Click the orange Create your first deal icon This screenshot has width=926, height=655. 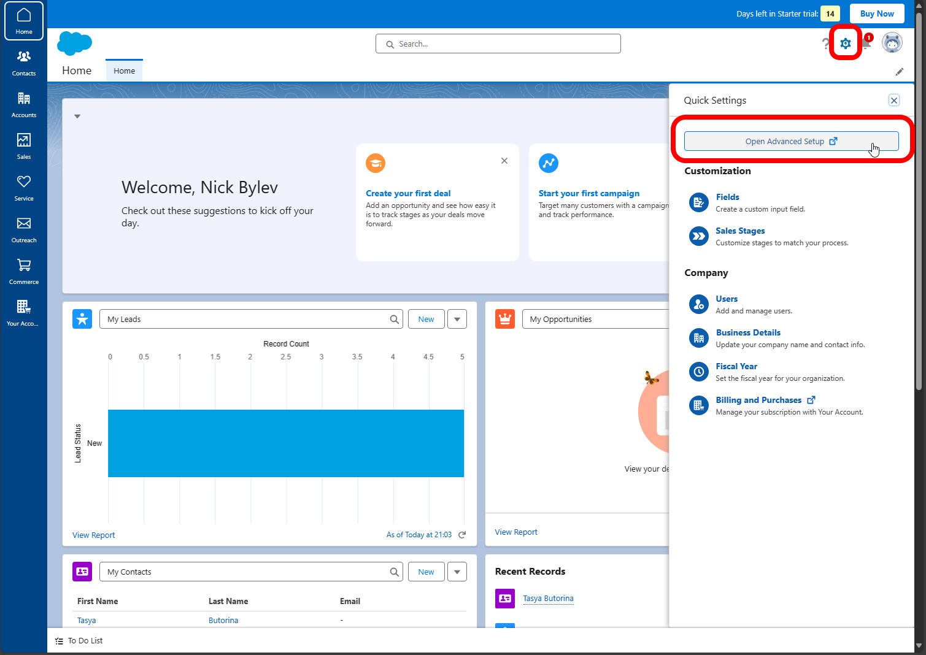tap(376, 163)
